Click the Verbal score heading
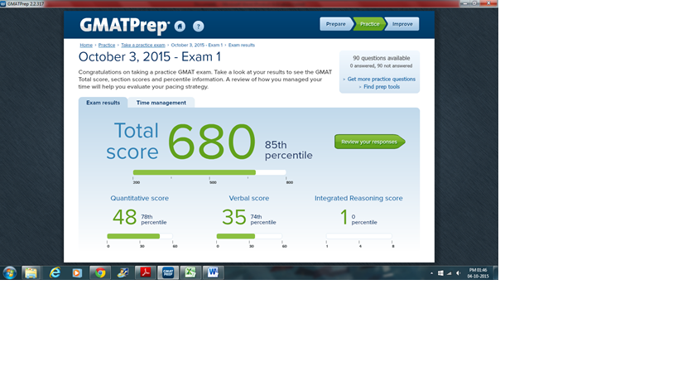This screenshot has width=678, height=381. pyautogui.click(x=249, y=198)
